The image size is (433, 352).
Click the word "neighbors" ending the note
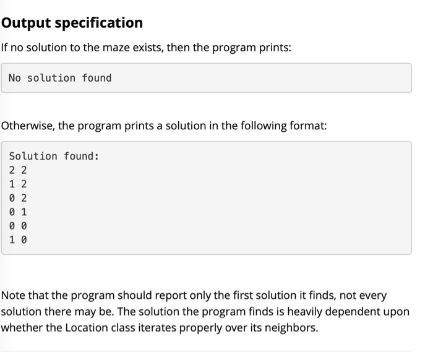[291, 327]
